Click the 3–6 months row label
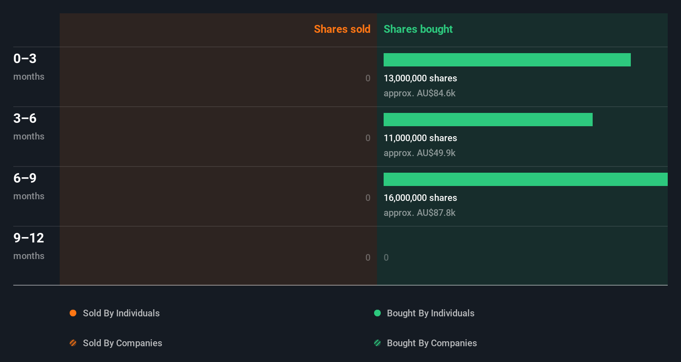The width and height of the screenshot is (681, 362). 29,127
